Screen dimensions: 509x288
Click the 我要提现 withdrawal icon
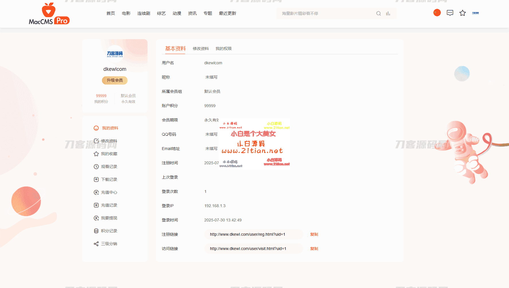96,218
